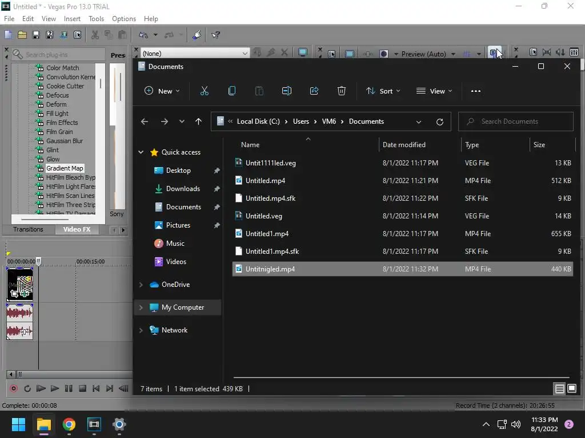Screen dimensions: 585x438
Task: Open the File menu in Vegas Pro
Action: tap(9, 19)
